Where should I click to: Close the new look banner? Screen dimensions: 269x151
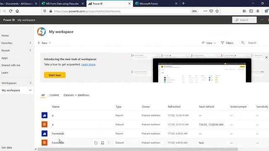266,57
